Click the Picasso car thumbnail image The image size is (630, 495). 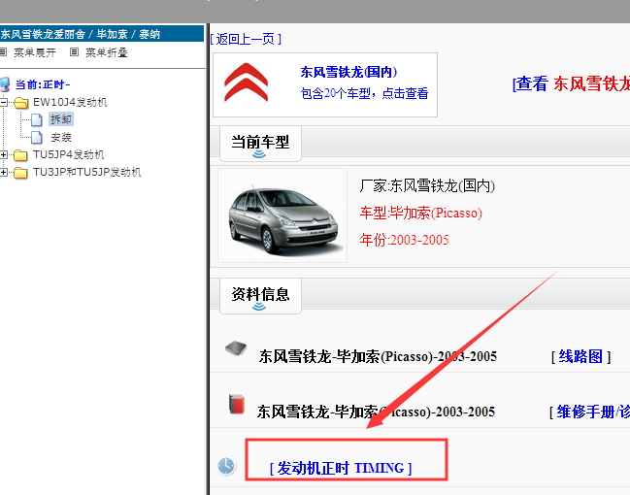click(282, 215)
